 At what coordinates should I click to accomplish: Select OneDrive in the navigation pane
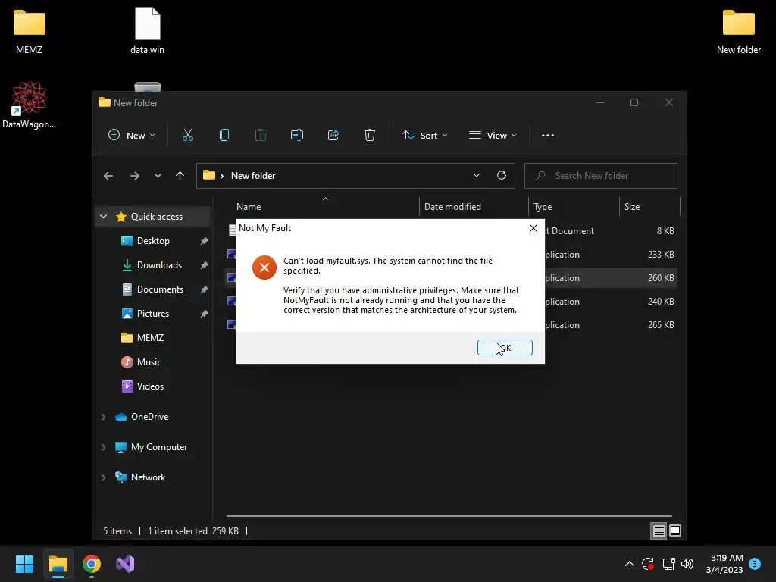pyautogui.click(x=149, y=417)
